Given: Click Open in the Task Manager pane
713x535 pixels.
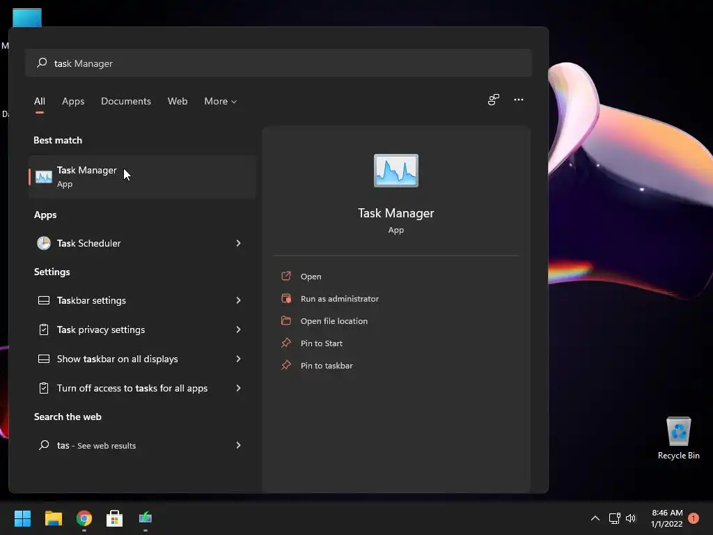Looking at the screenshot, I should [311, 277].
